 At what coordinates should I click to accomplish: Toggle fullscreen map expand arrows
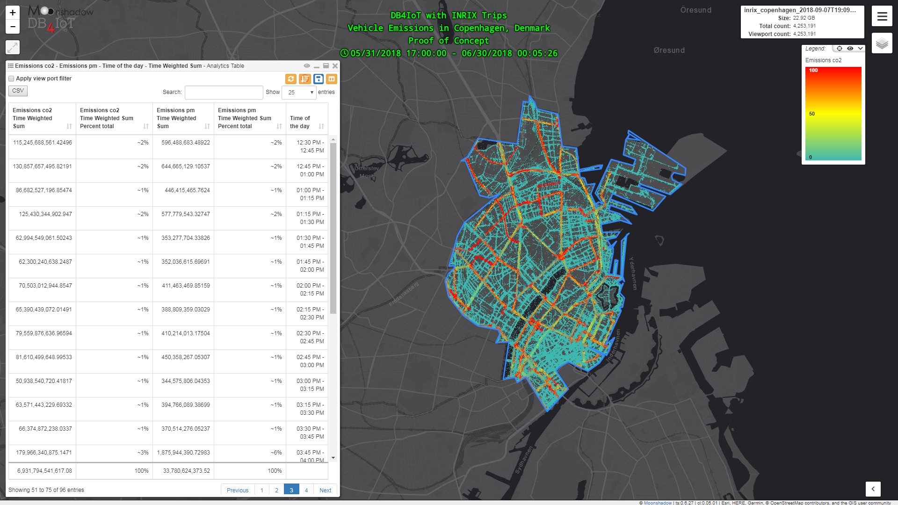point(13,47)
